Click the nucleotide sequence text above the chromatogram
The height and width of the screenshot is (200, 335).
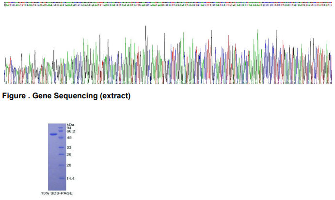(168, 5)
